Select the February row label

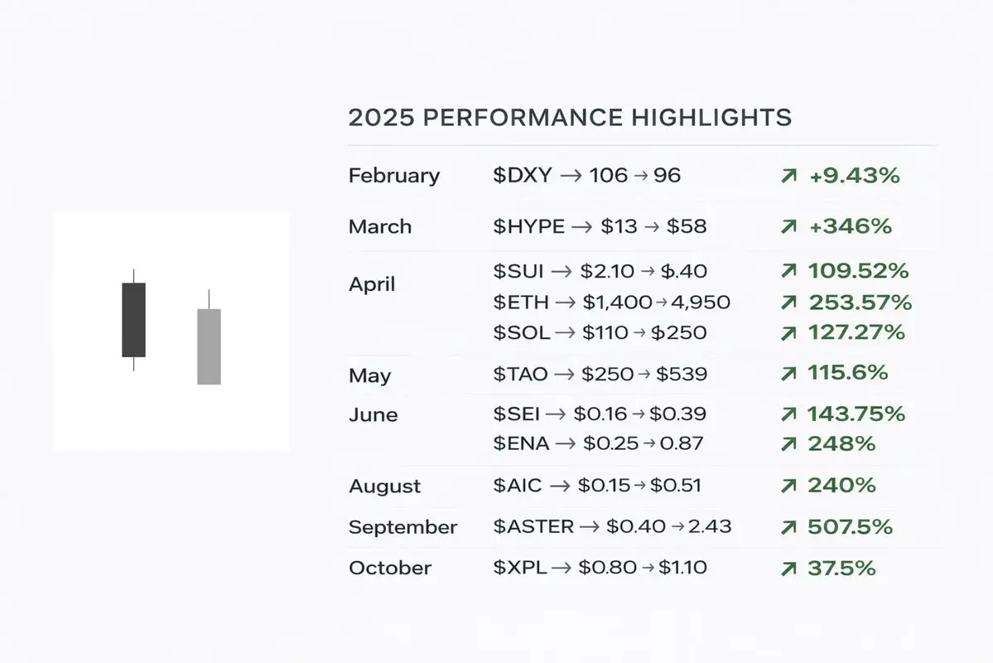coord(394,176)
